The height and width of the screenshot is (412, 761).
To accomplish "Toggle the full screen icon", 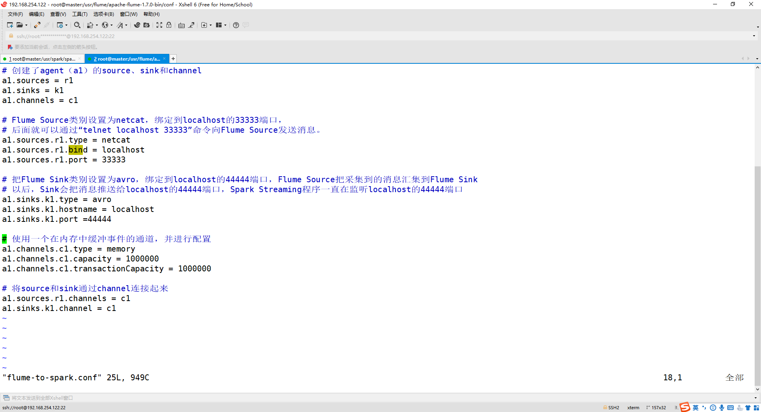I will coord(159,25).
